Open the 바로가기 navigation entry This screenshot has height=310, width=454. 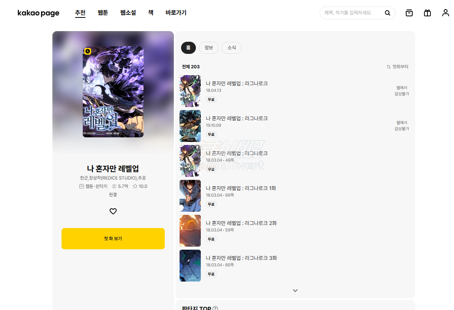click(x=176, y=13)
